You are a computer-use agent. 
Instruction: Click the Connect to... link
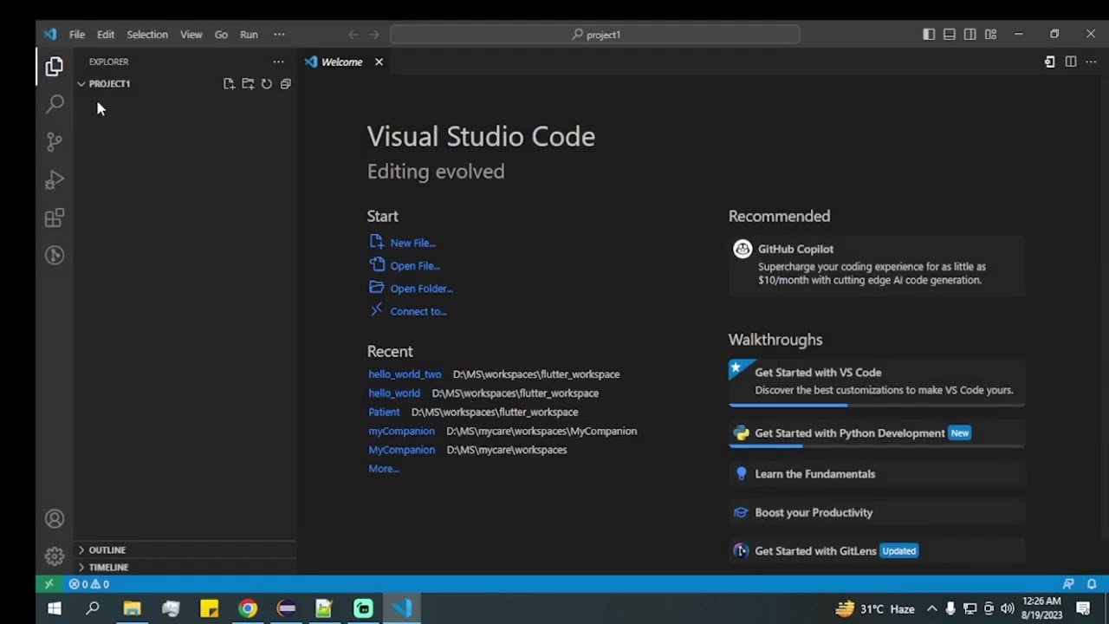[x=418, y=312]
